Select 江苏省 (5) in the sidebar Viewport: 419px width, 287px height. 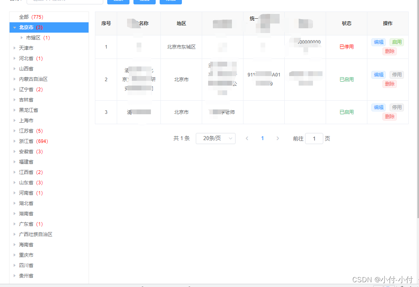[28, 131]
